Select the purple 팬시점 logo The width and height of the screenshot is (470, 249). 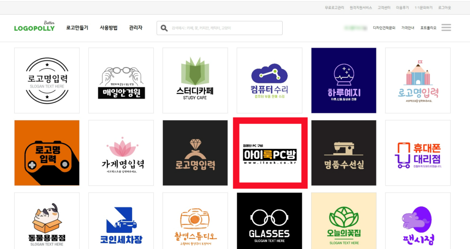pyautogui.click(x=418, y=221)
